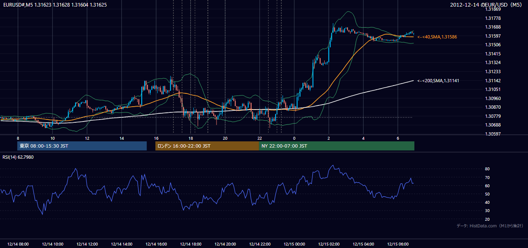Click hour 4 label under price chart
Image resolution: width=528 pixels, height=248 pixels.
364,138
